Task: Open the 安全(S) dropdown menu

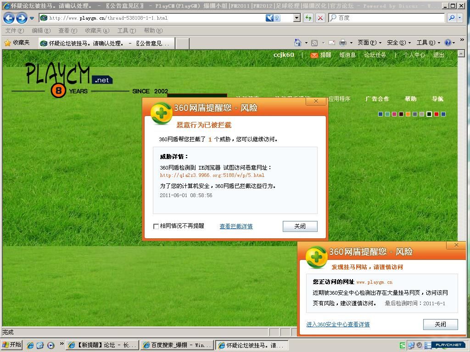Action: 398,43
